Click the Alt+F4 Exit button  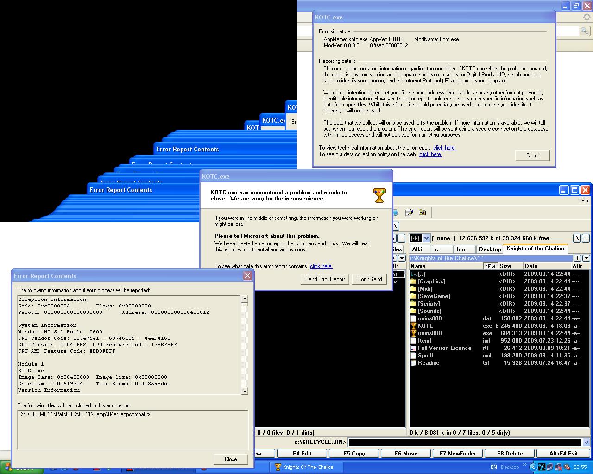[563, 454]
